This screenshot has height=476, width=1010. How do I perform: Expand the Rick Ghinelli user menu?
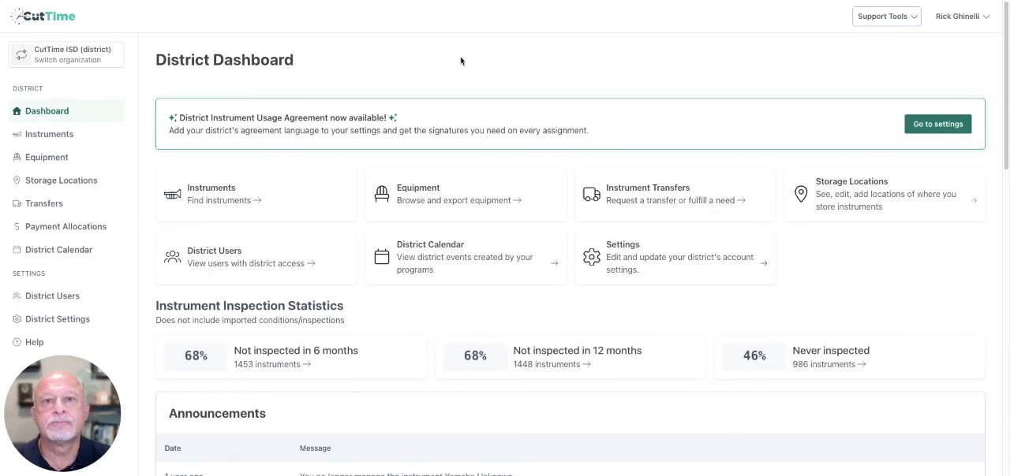962,17
